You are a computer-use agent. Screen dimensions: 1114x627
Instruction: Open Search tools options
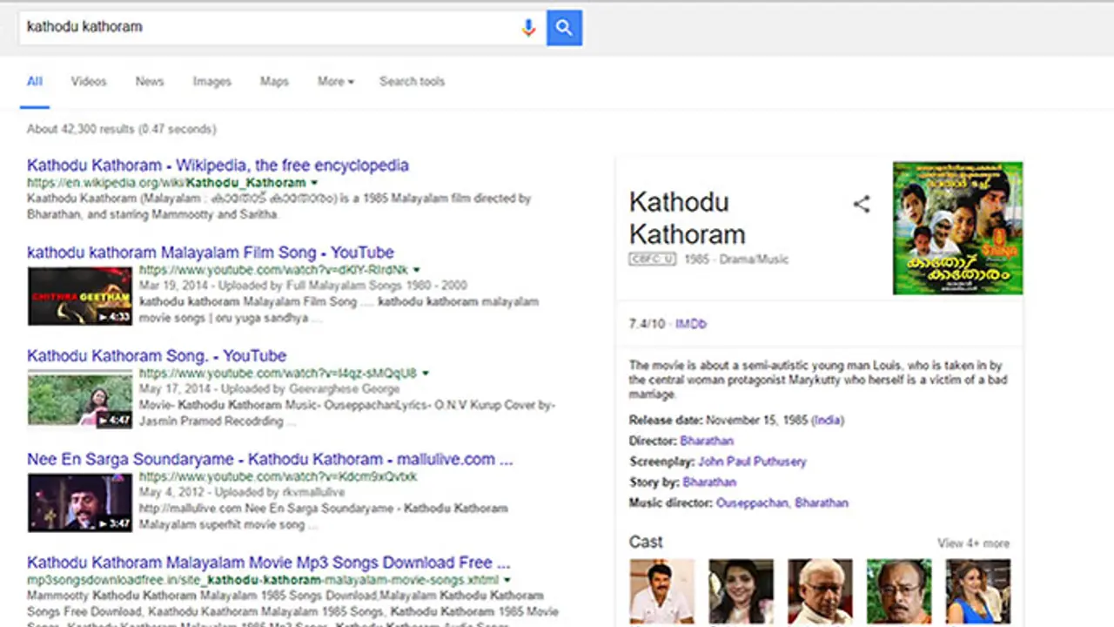coord(412,82)
